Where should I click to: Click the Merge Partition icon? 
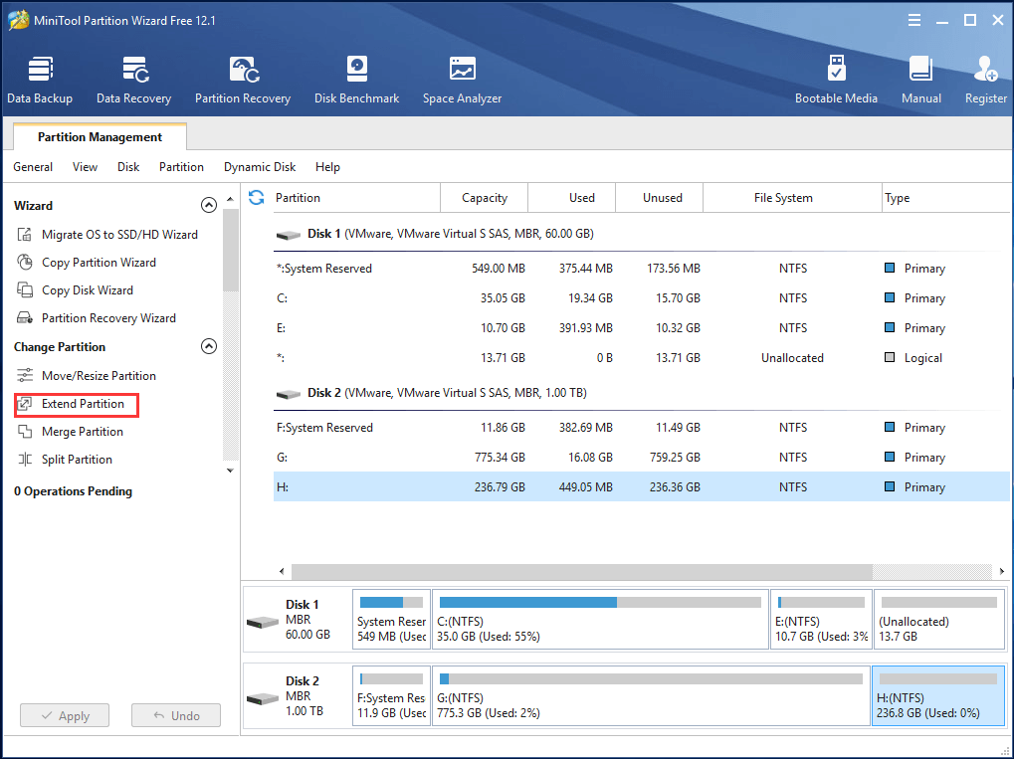click(x=25, y=431)
